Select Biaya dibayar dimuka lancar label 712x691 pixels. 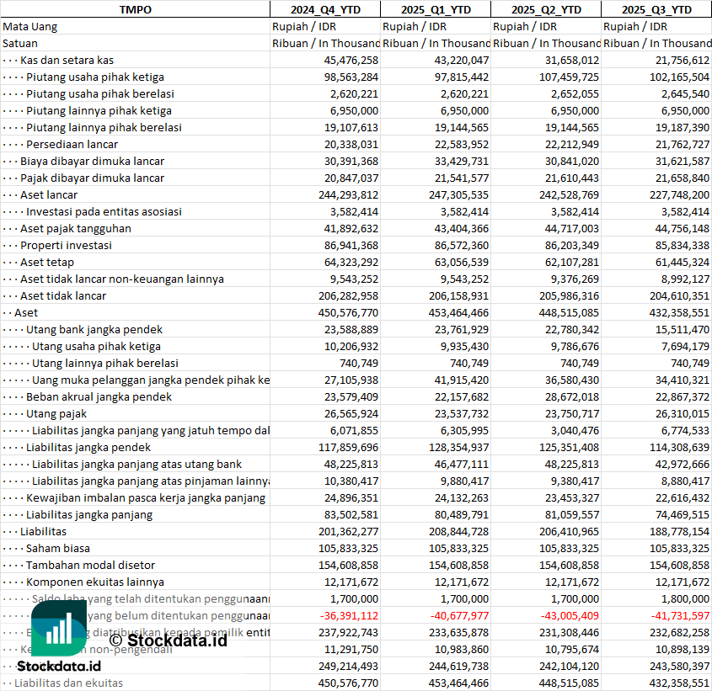92,161
